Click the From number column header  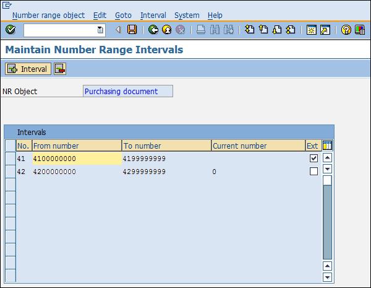click(77, 146)
